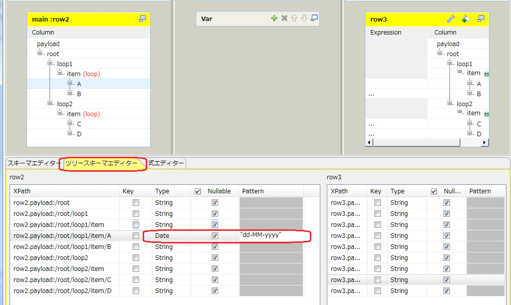Select the Date type cell in the row2 table
The width and height of the screenshot is (511, 305).
[171, 235]
